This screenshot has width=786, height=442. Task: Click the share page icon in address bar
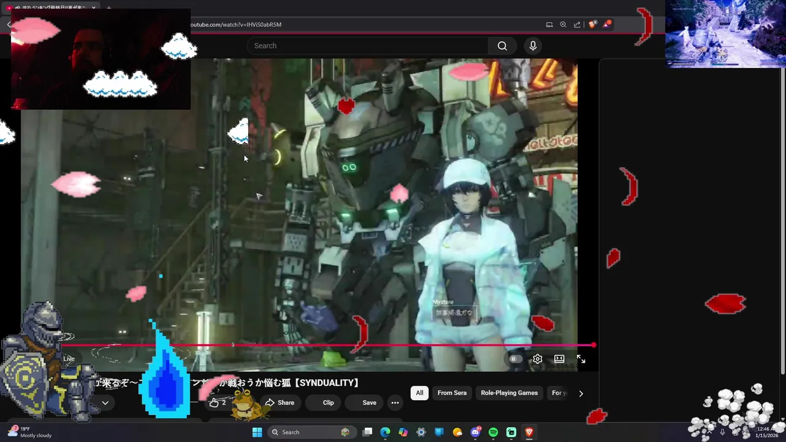click(x=577, y=25)
